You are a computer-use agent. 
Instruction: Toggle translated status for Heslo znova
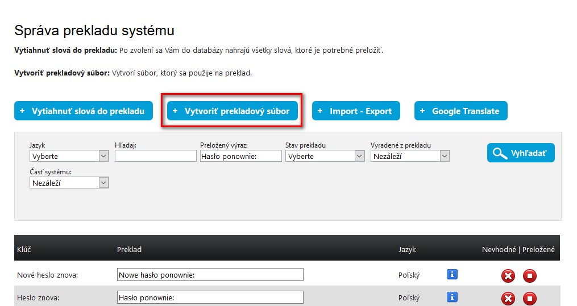529,299
